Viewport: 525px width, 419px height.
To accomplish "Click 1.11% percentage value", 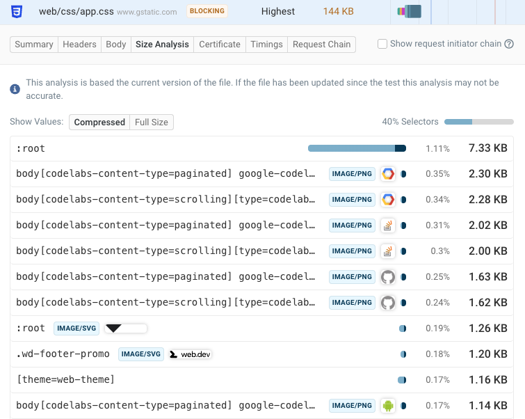I will [x=437, y=148].
